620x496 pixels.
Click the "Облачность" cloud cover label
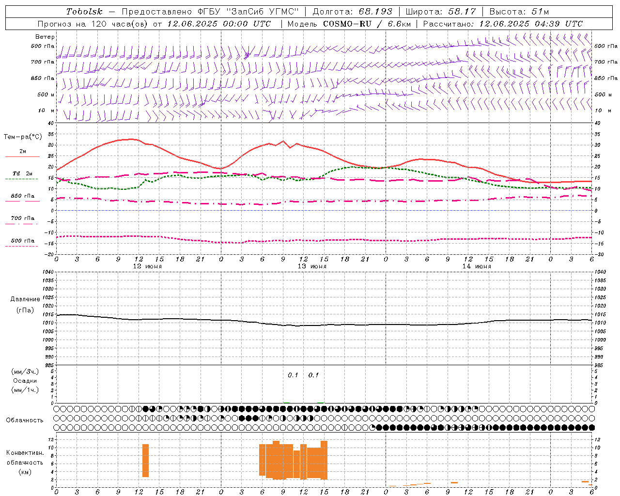pyautogui.click(x=25, y=420)
